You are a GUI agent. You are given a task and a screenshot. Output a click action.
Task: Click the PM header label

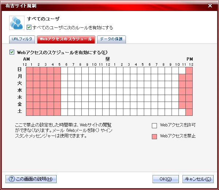click(x=190, y=59)
